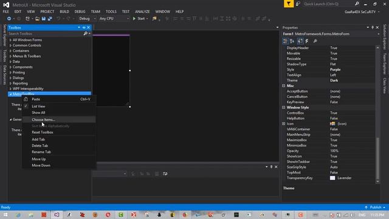Image resolution: width=389 pixels, height=219 pixels.
Task: Click the Toolbox search magnifier icon
Action: click(85, 33)
